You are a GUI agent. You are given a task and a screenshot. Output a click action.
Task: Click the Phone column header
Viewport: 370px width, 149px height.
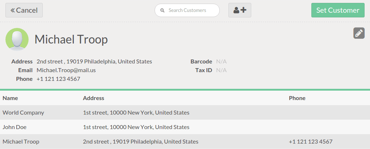point(297,98)
